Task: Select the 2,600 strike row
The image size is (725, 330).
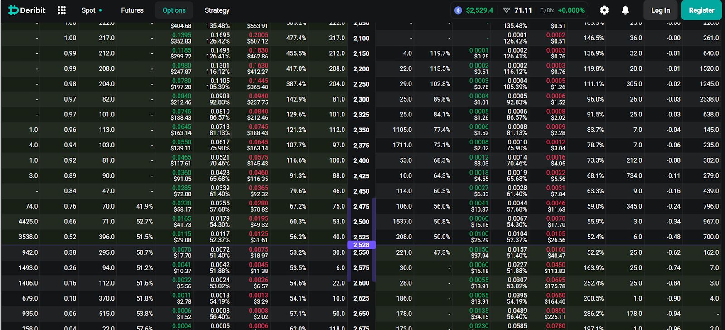Action: click(361, 283)
